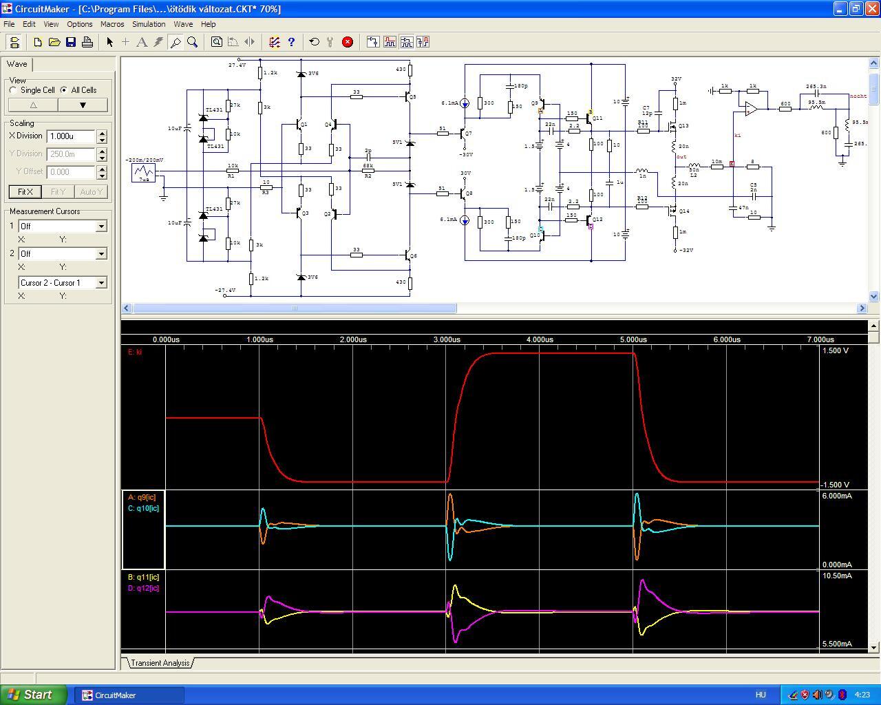Increase the X Division stepper value
The height and width of the screenshot is (705, 881).
(x=102, y=133)
